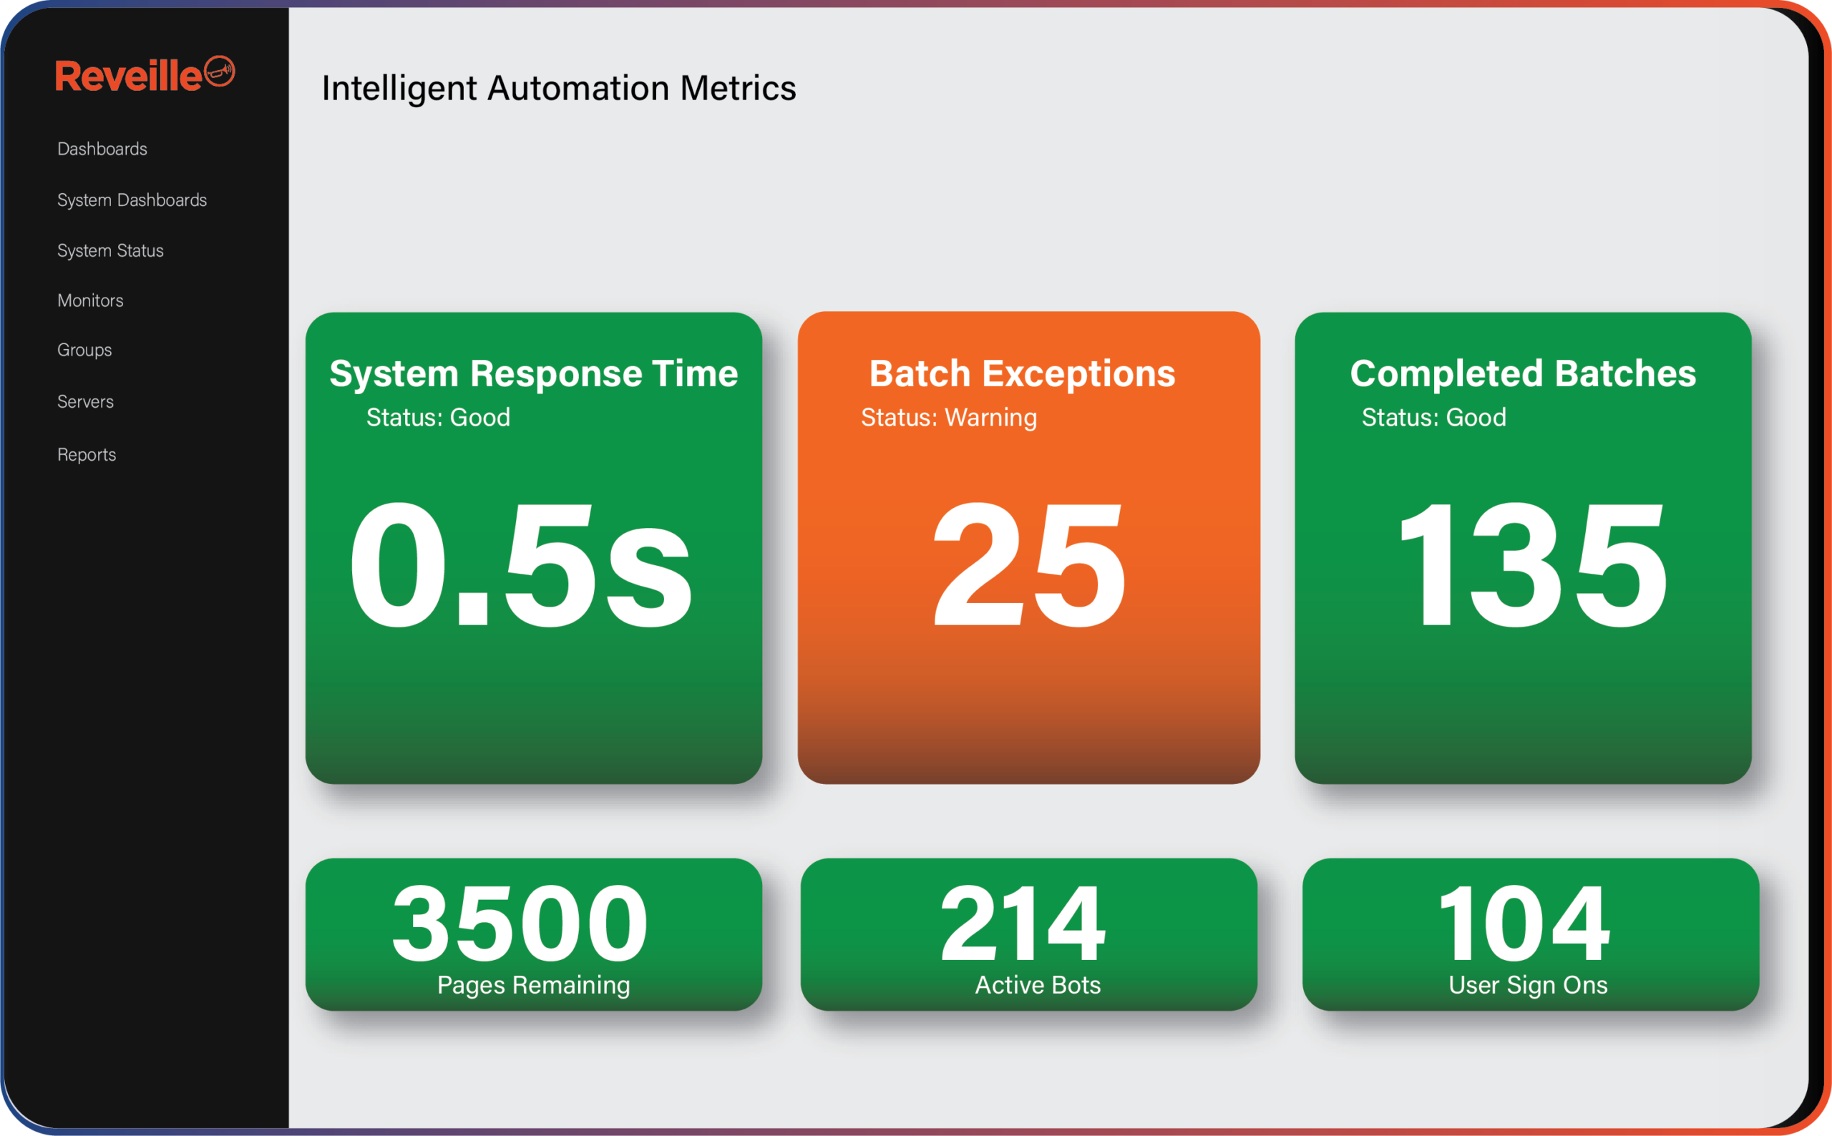Open the Servers sidebar entry

click(85, 402)
